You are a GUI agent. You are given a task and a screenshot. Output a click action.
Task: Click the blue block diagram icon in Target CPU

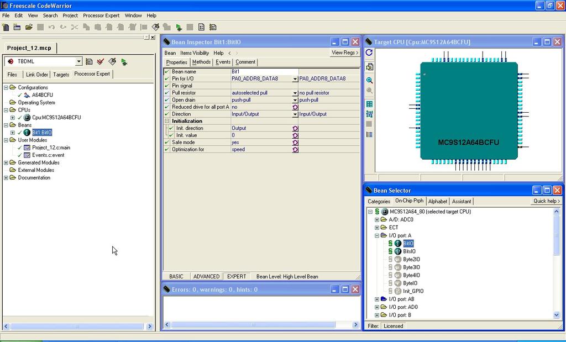[369, 114]
